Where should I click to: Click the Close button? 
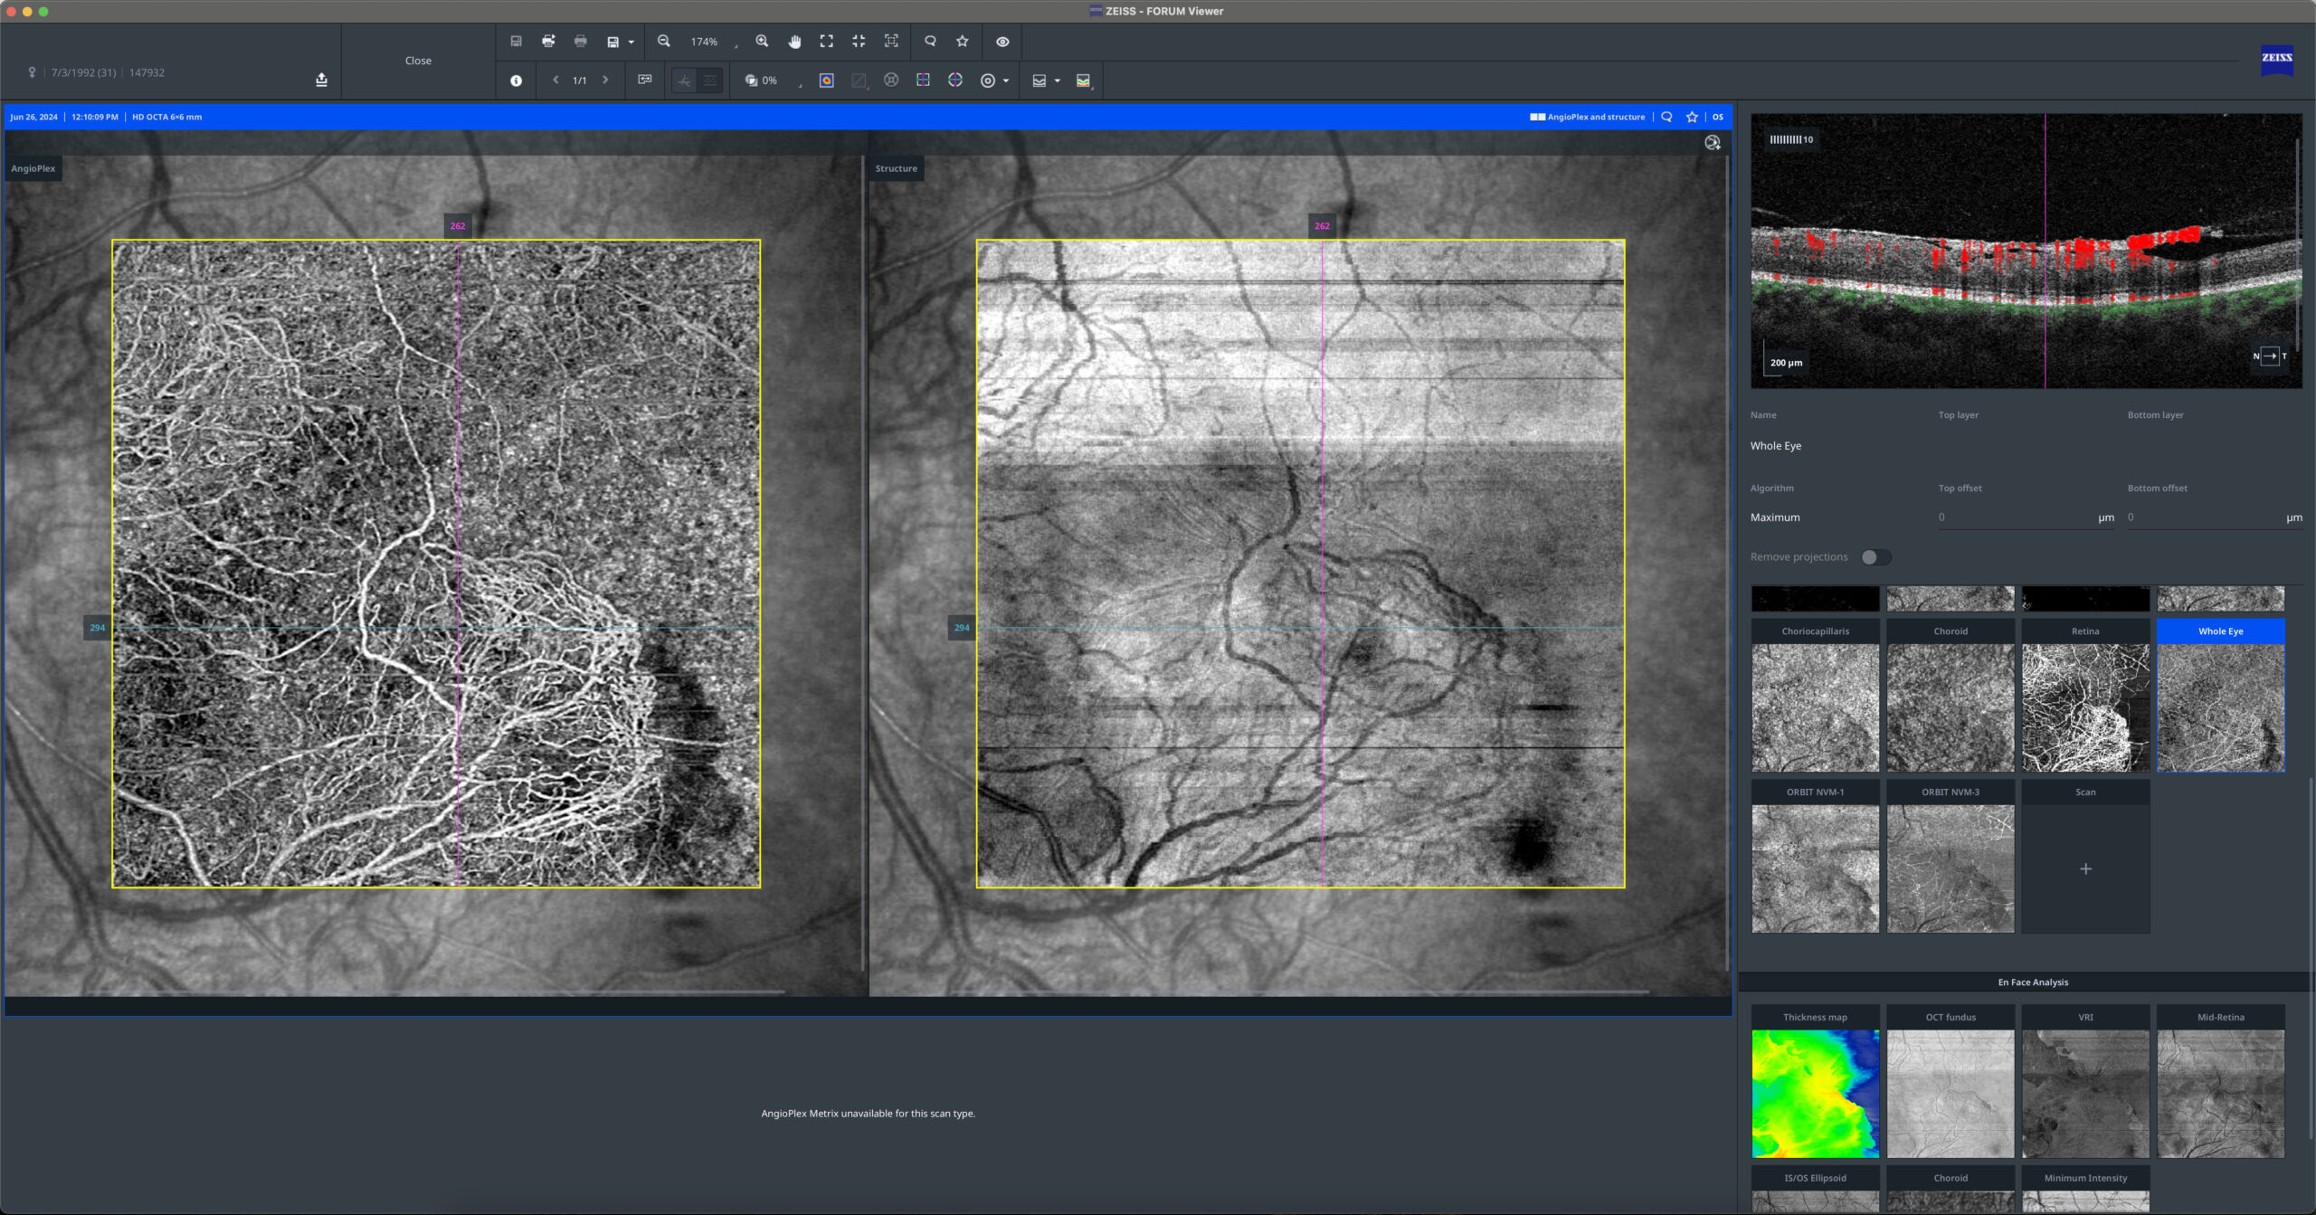pyautogui.click(x=418, y=61)
